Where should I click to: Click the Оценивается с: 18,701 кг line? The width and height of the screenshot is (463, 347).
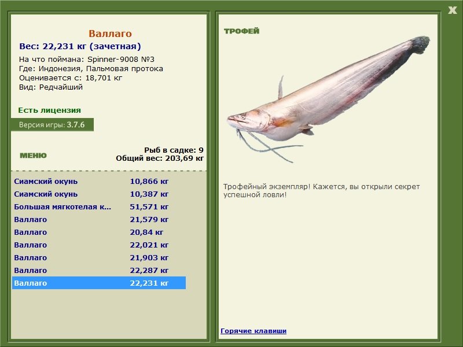coord(71,78)
